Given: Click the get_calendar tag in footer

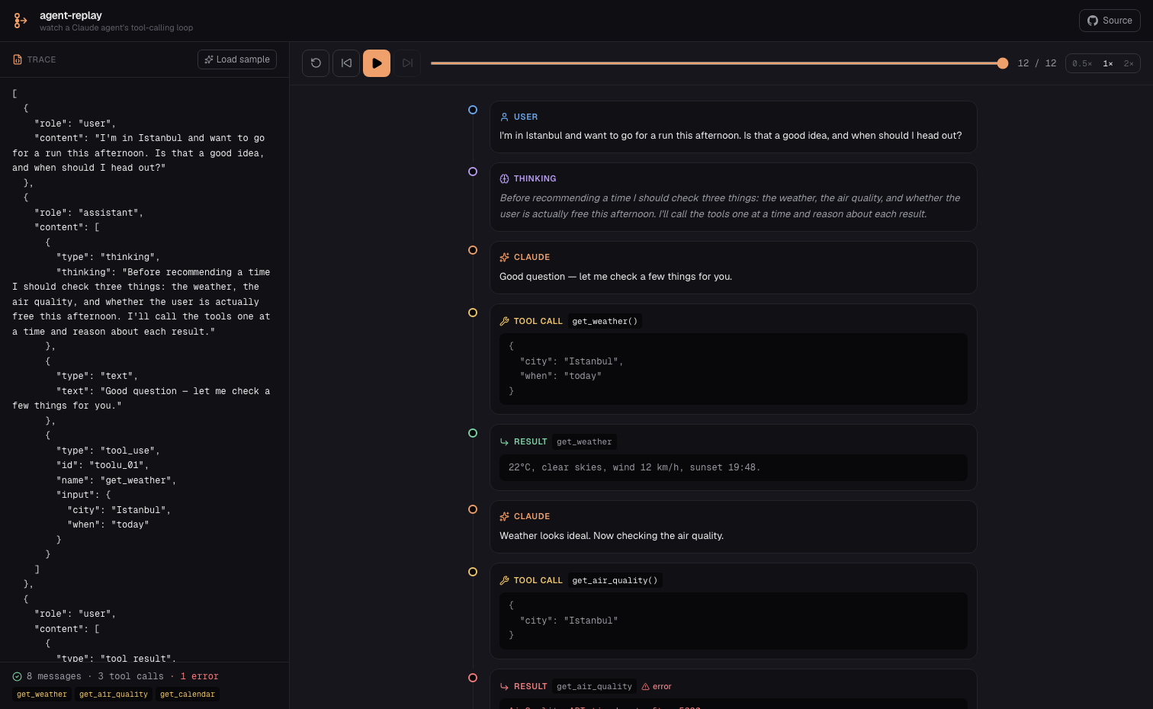Looking at the screenshot, I should [188, 695].
